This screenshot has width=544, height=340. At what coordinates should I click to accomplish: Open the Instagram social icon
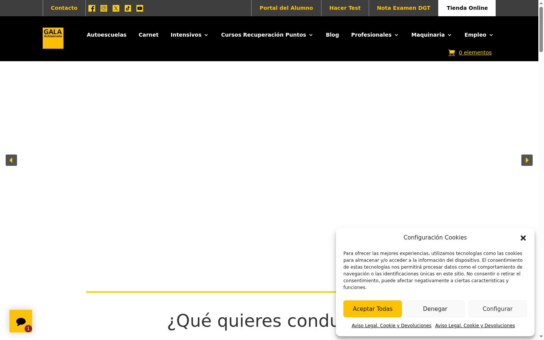[104, 8]
